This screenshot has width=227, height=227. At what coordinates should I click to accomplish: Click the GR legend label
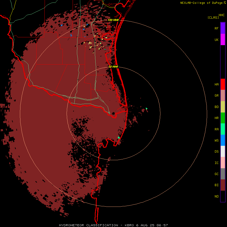pyautogui.click(x=216, y=96)
